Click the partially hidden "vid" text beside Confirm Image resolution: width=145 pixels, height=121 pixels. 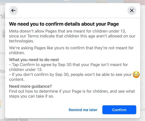[143, 109]
